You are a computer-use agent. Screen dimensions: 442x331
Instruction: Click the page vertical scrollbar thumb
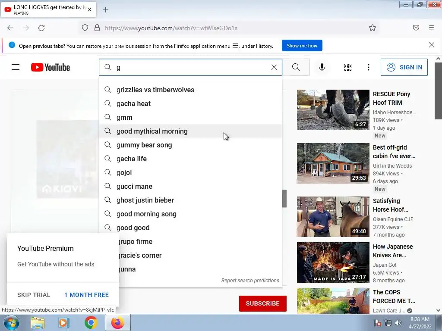pyautogui.click(x=438, y=91)
